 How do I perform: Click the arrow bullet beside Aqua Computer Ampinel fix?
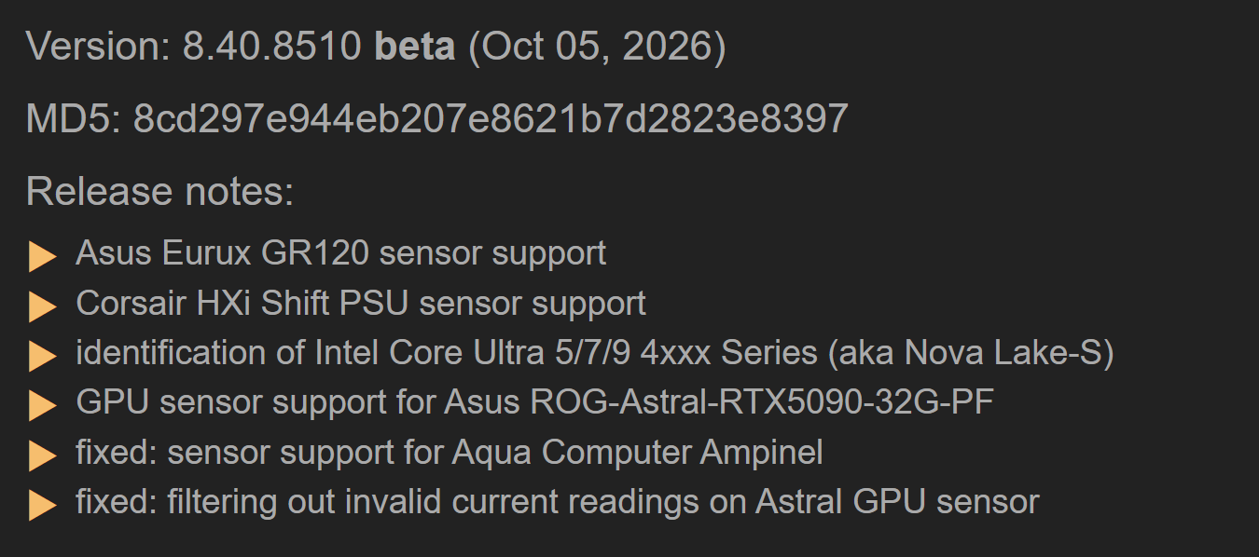43,455
